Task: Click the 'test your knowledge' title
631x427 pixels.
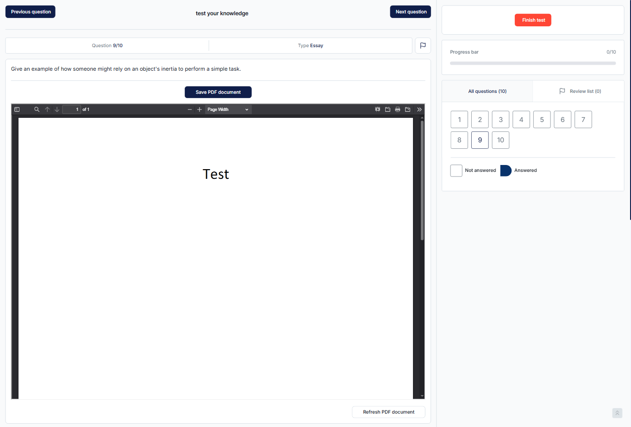Action: [x=222, y=13]
